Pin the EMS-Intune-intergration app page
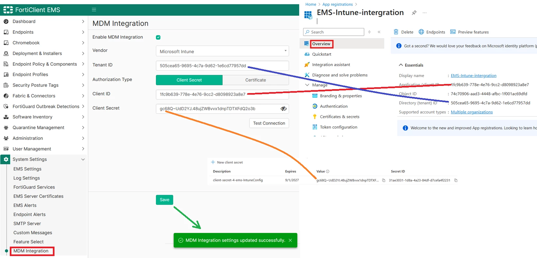This screenshot has width=537, height=258. point(414,13)
